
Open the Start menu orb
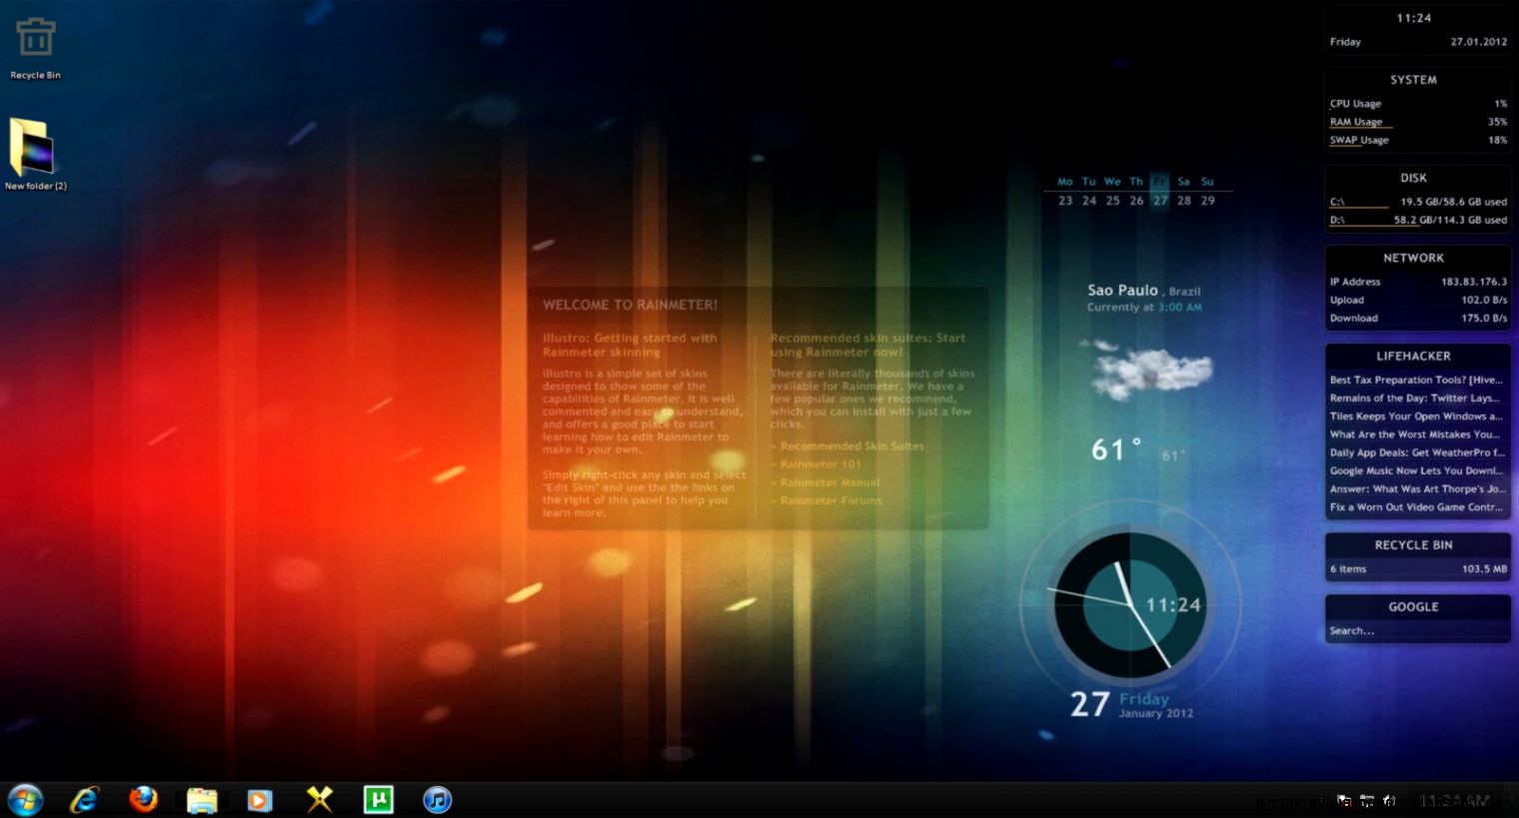[24, 799]
